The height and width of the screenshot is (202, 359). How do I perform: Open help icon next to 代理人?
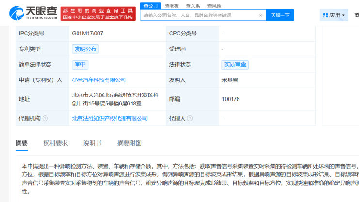pos(190,118)
